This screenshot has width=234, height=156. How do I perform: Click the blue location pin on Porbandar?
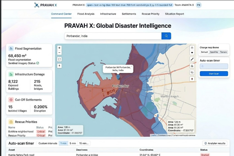(118, 77)
